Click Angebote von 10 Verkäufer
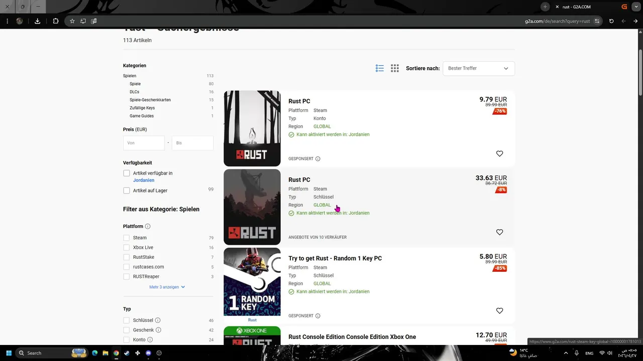The image size is (643, 361). [317, 237]
